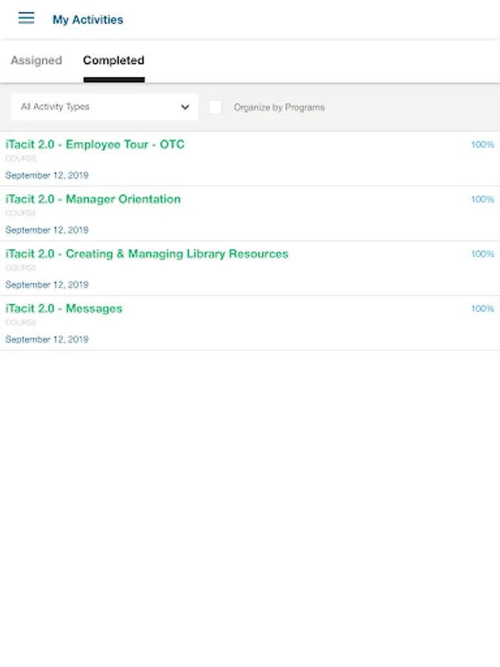This screenshot has height=667, width=500.
Task: Click 100% progress for Library Resources course
Action: [482, 254]
